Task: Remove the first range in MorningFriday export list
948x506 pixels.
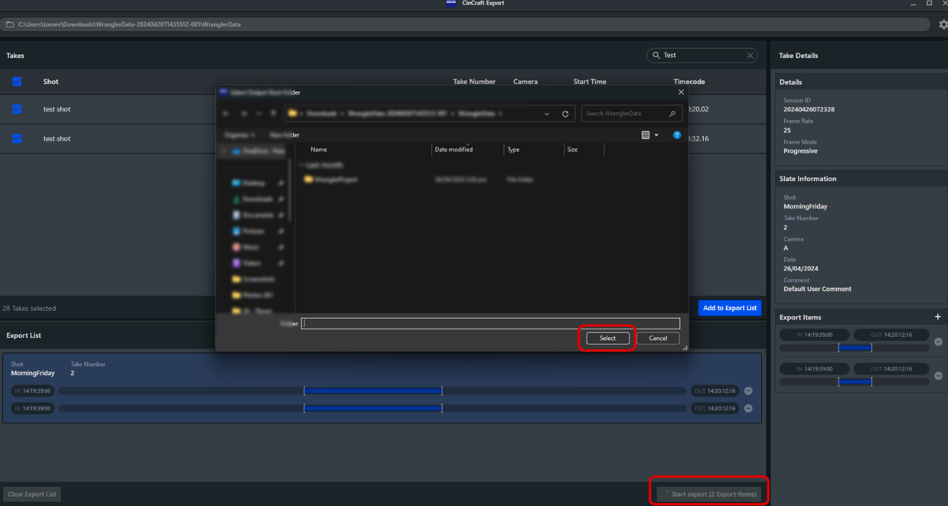Action: pyautogui.click(x=748, y=391)
